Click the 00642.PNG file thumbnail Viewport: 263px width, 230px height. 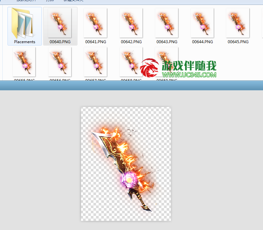(x=131, y=23)
